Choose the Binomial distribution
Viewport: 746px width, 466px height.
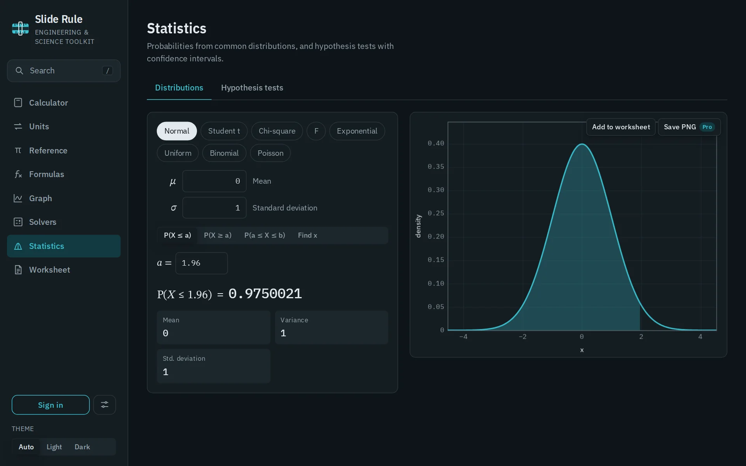click(x=224, y=153)
